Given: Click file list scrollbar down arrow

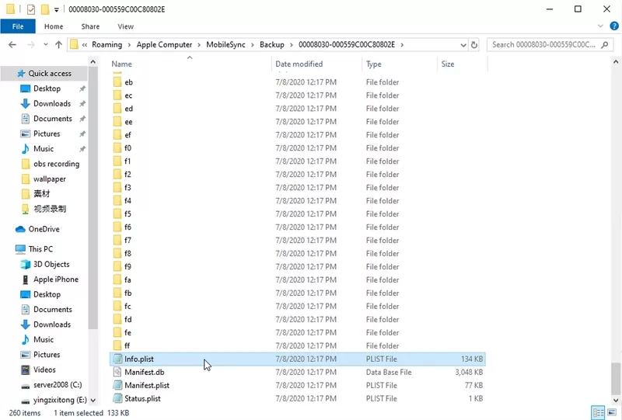Looking at the screenshot, I should pos(616,401).
